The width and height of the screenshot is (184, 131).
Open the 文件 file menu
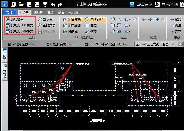(9, 12)
